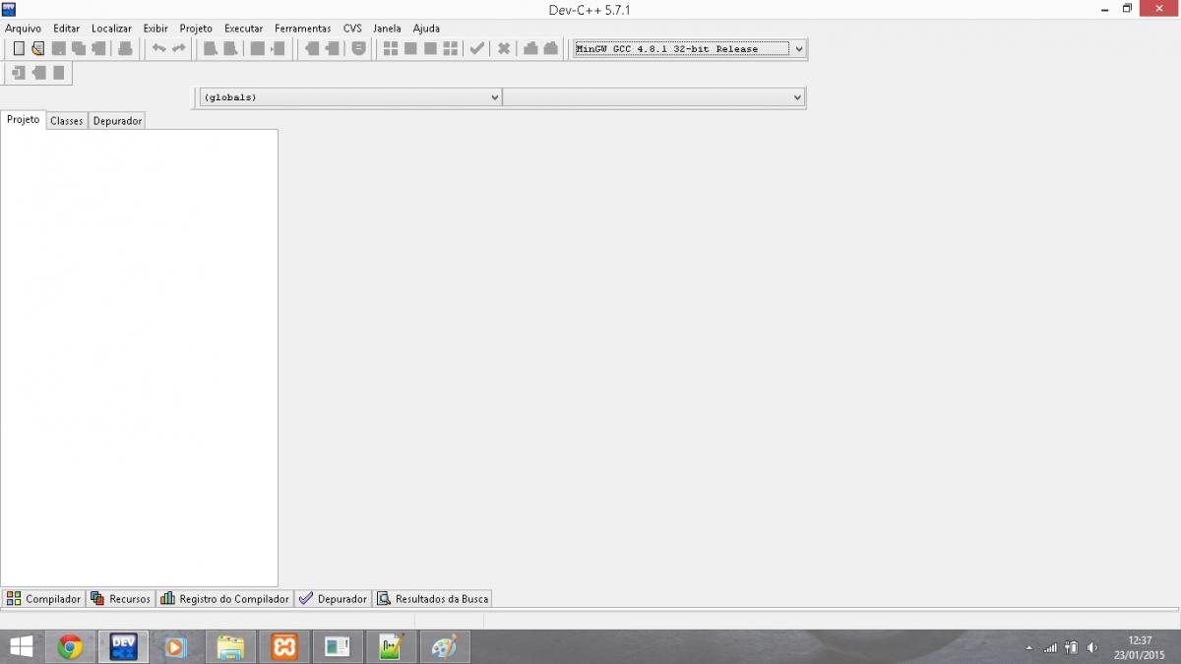Open the Janela menu
Screen dimensions: 1181x664
pyautogui.click(x=387, y=29)
